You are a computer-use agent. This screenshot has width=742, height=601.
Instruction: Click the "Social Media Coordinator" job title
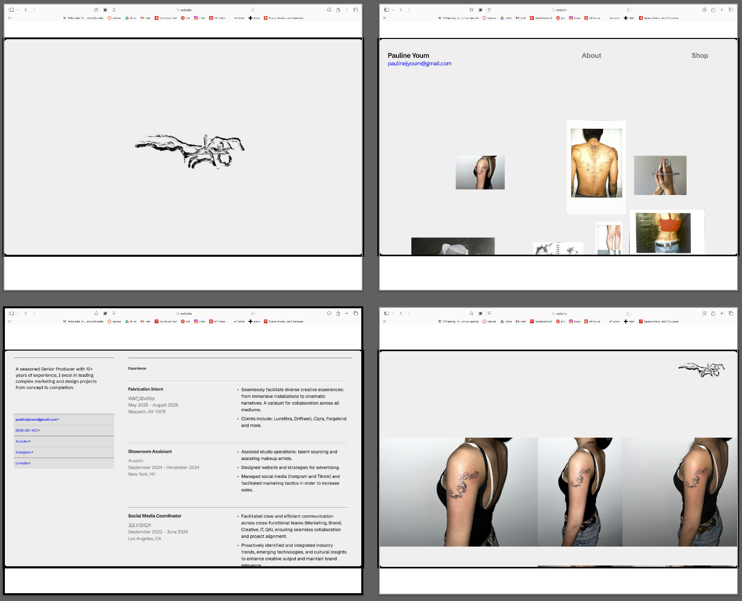(155, 516)
